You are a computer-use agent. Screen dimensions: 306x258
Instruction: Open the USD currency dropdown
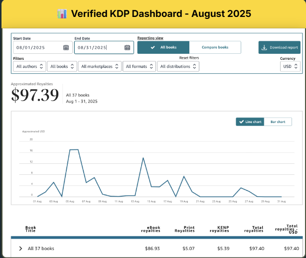(x=290, y=66)
